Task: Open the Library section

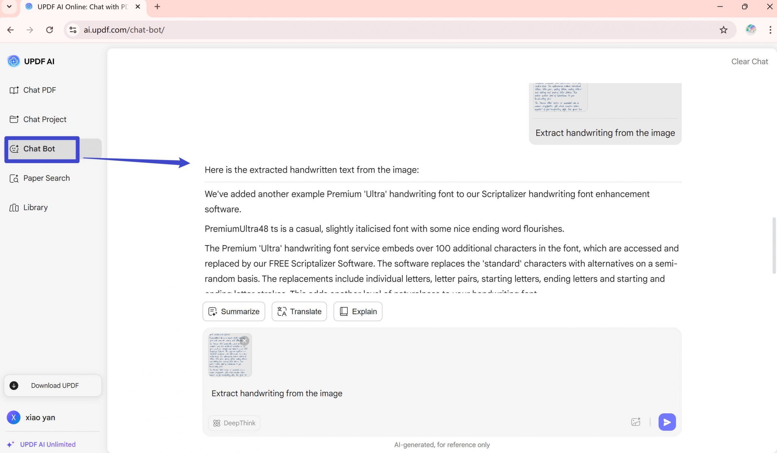Action: (x=29, y=208)
